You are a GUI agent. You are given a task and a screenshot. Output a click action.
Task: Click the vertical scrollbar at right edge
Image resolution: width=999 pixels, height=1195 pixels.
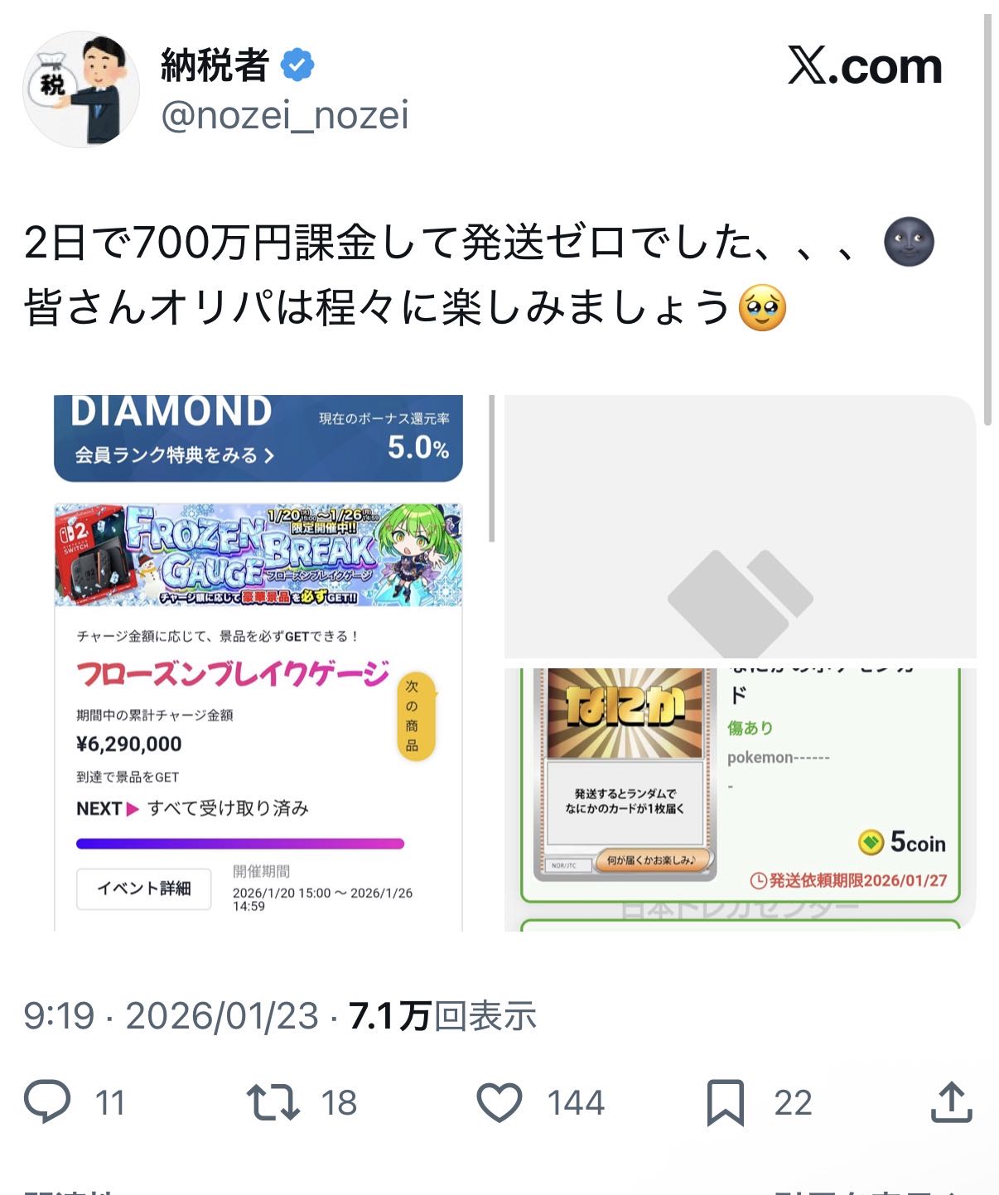987,219
